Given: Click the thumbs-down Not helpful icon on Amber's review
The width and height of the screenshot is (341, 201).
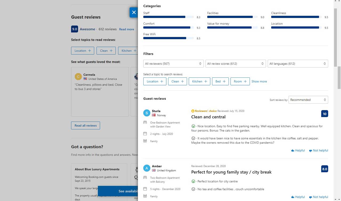Looking at the screenshot, I should pos(311,197).
